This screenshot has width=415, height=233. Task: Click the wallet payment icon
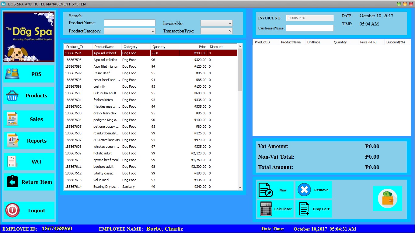(x=387, y=198)
